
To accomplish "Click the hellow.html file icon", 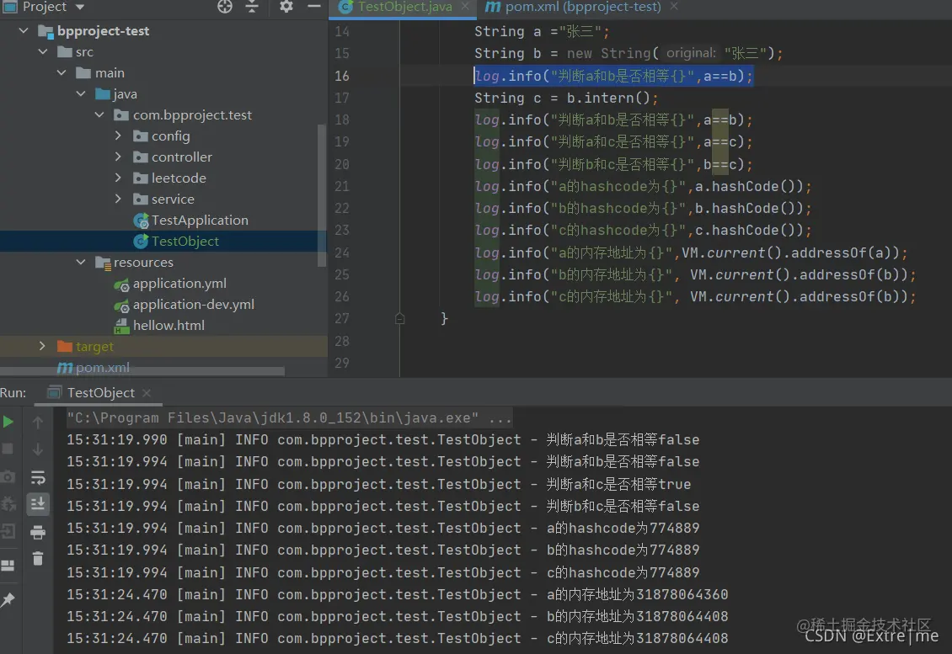I will pyautogui.click(x=121, y=326).
